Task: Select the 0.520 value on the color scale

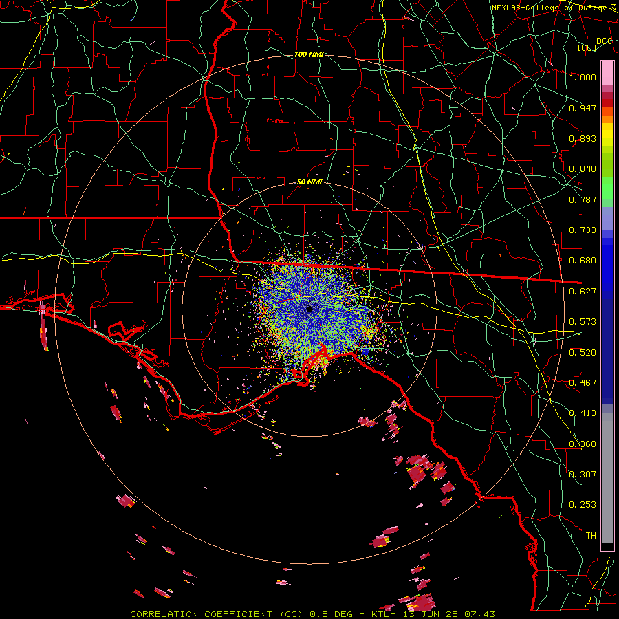Action: 583,353
